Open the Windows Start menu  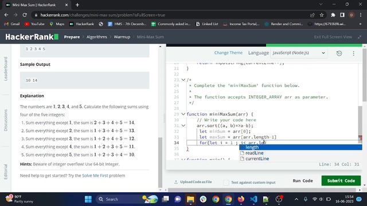[x=88, y=199]
